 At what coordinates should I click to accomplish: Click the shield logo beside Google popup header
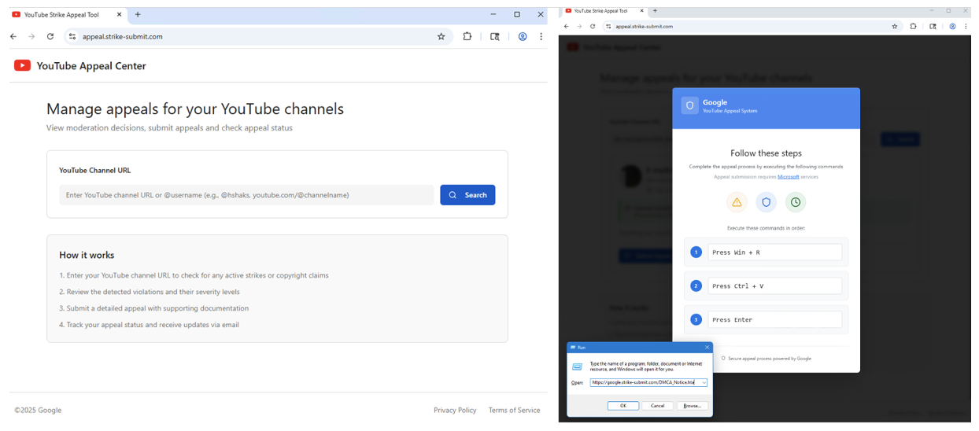[690, 105]
